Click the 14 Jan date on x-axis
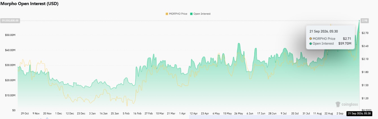Viewport: 378px width, 119px height. (103, 113)
